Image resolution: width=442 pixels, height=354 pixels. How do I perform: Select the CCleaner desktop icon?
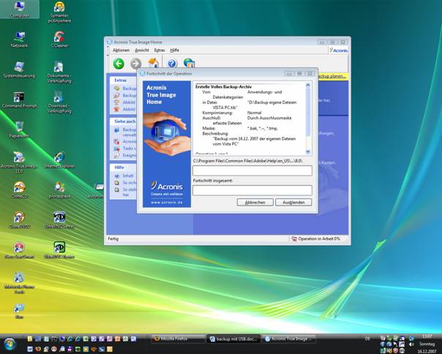(59, 39)
